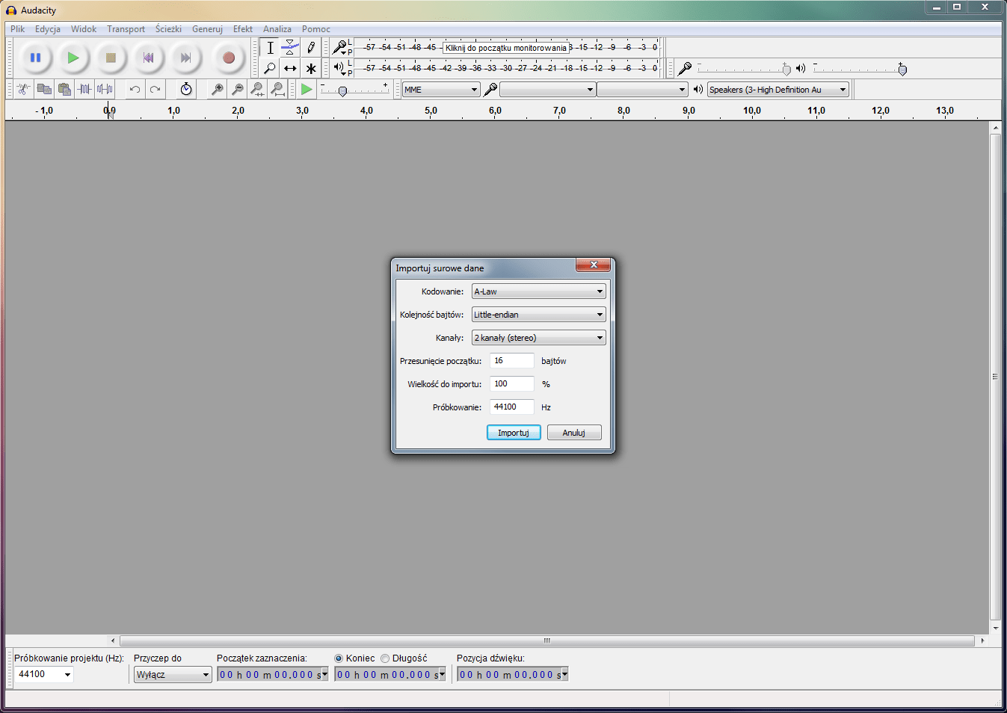The width and height of the screenshot is (1007, 713).
Task: Click the Play-at-speed green arrow
Action: point(307,90)
